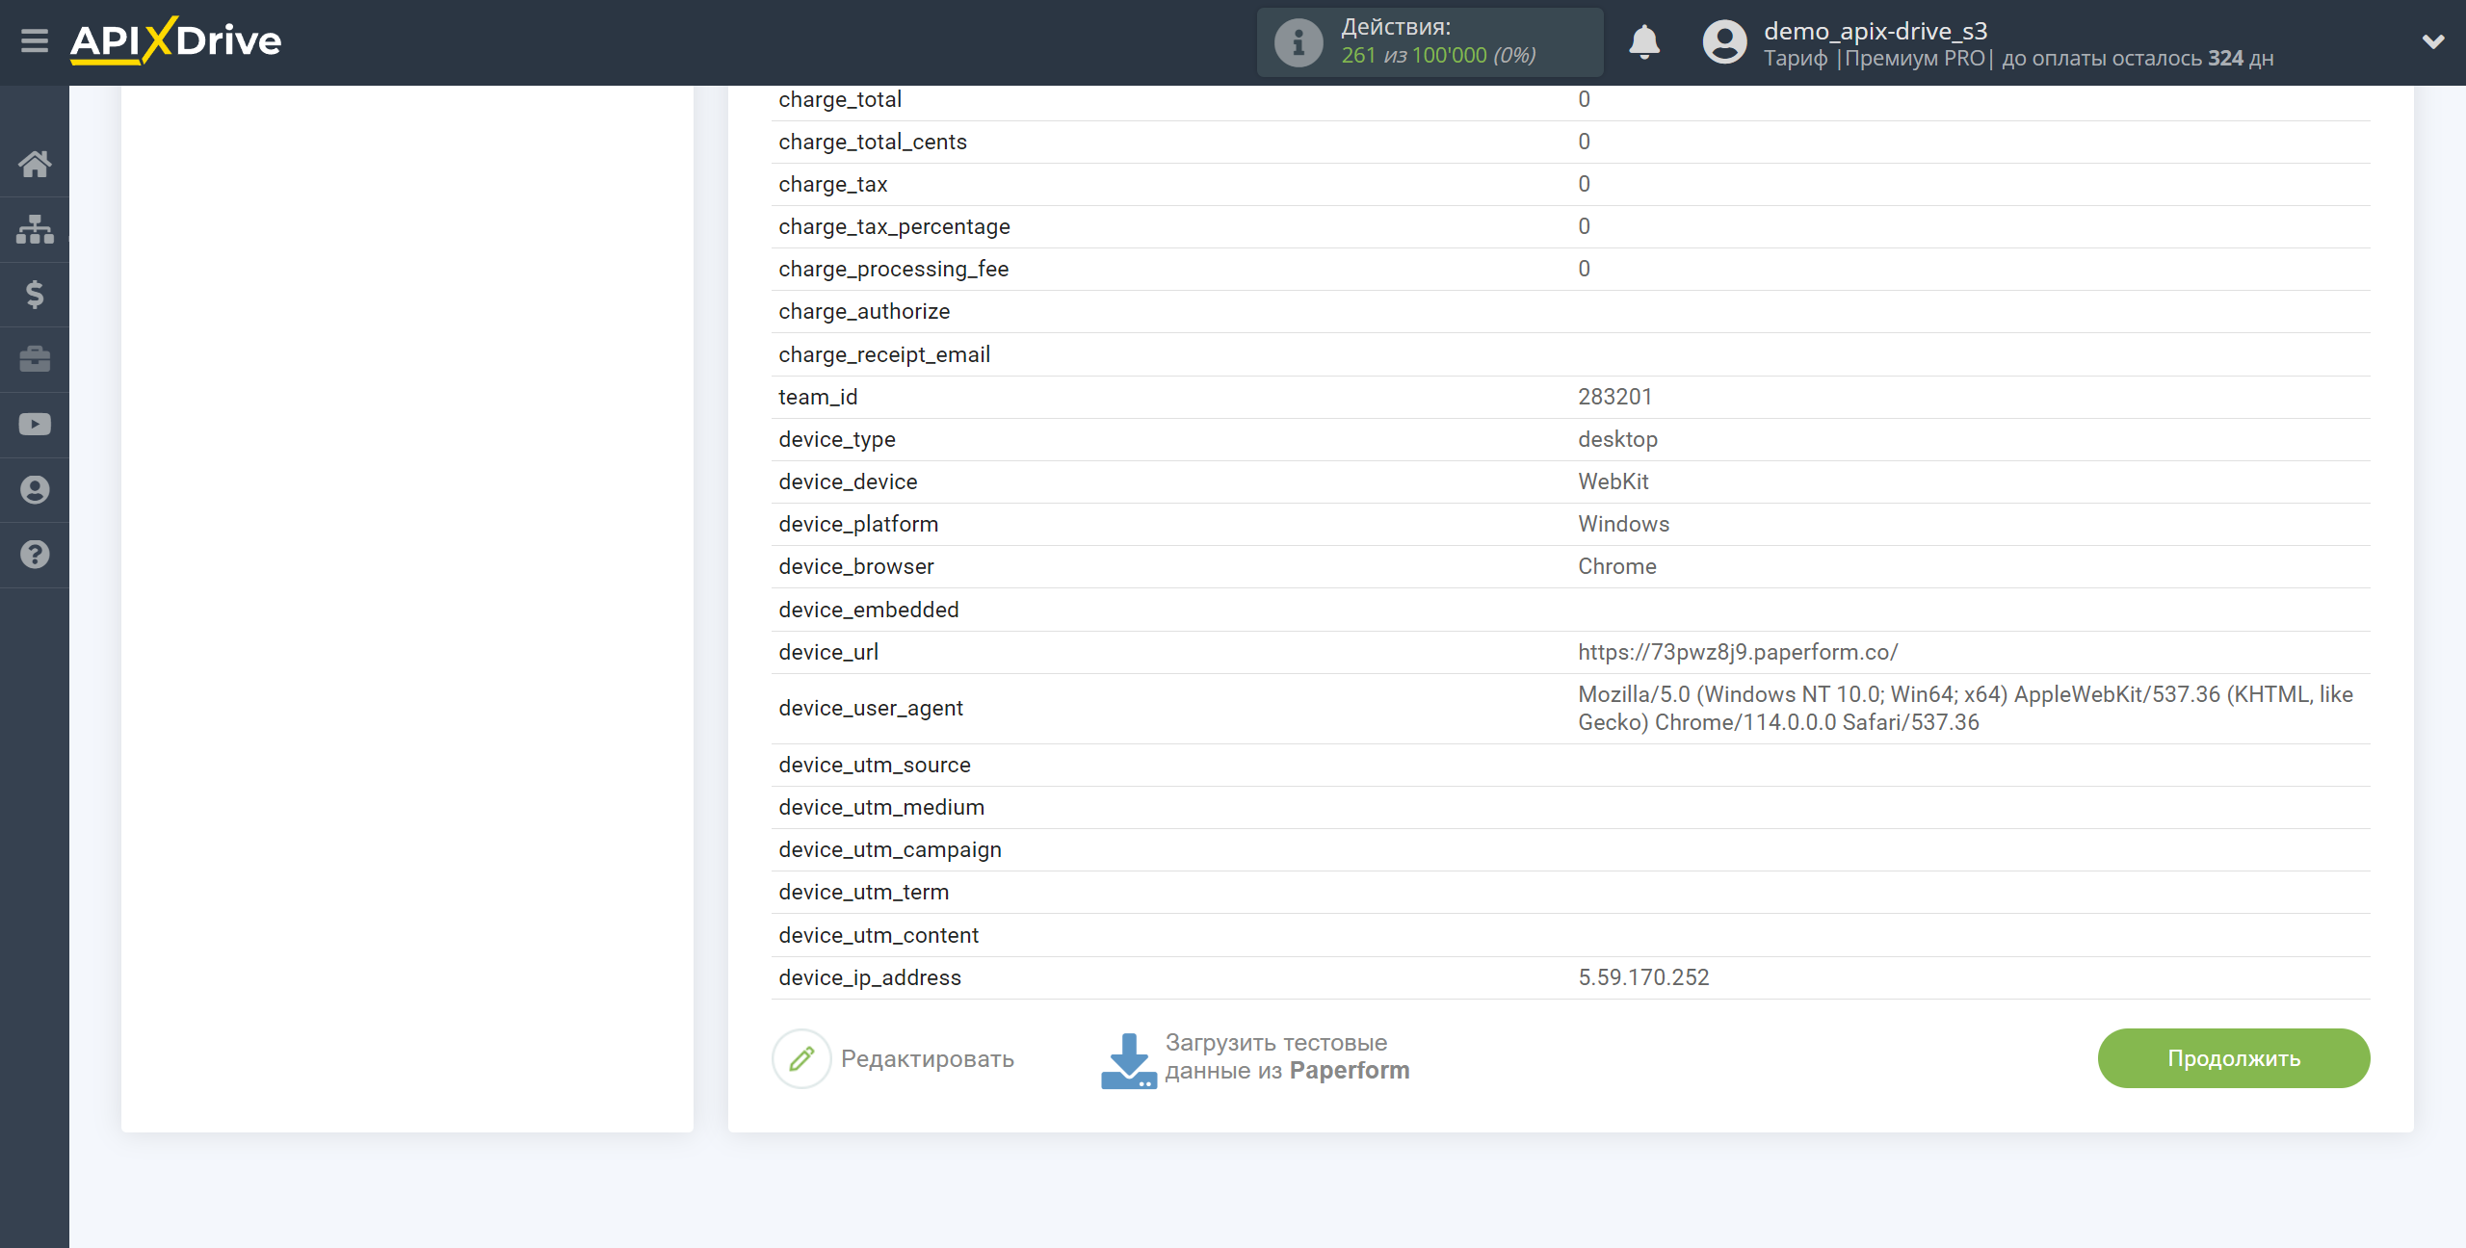
Task: Select the device_ip_address value 5.59.170.252
Action: (x=1643, y=977)
